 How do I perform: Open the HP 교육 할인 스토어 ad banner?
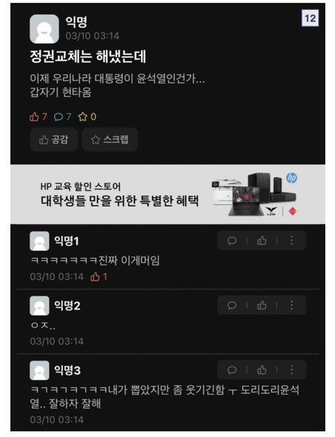click(167, 194)
